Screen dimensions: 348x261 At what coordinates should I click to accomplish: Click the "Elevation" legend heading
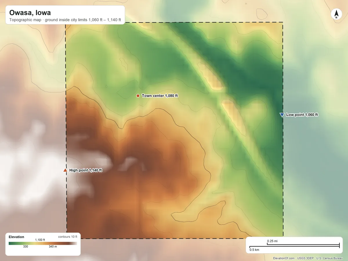point(17,237)
